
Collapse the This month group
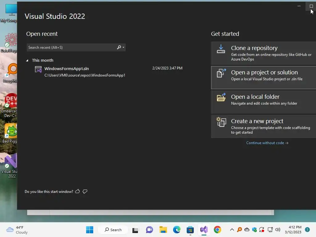27,60
